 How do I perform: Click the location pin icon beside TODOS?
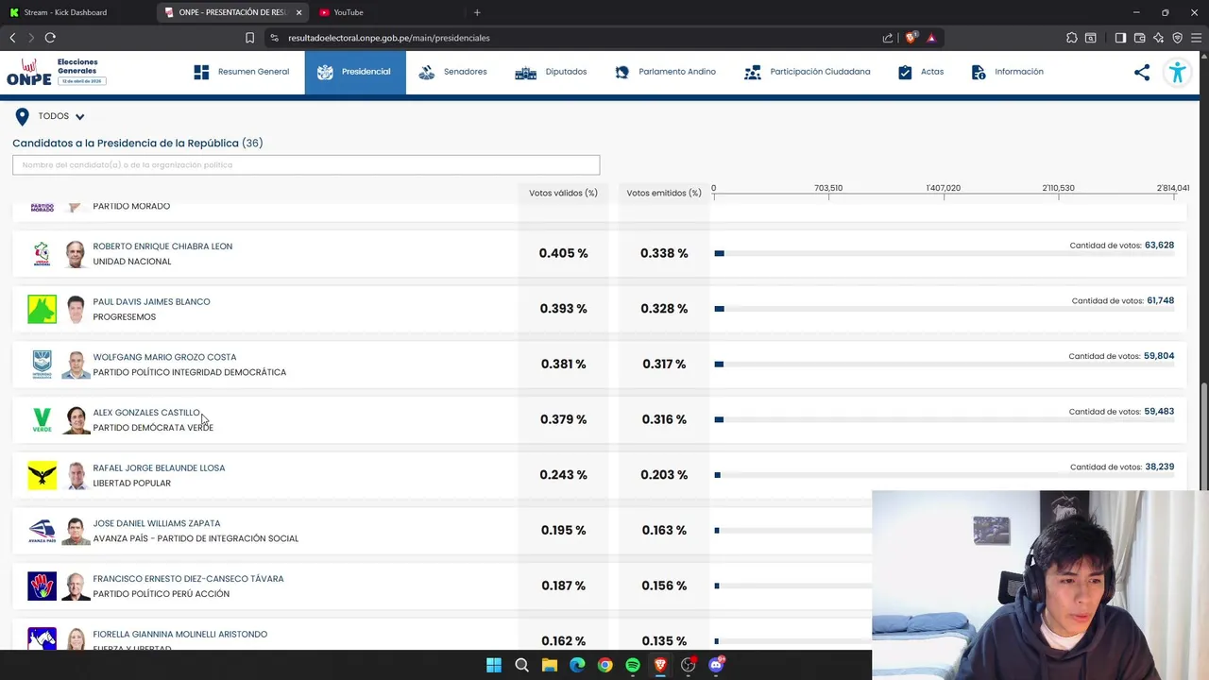pos(22,116)
